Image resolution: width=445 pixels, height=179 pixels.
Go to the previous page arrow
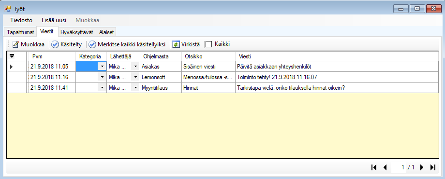385,167
